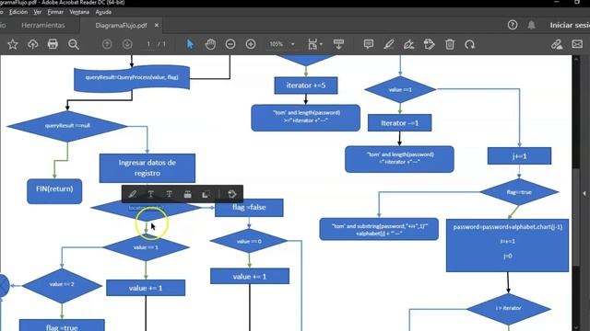The image size is (590, 331).
Task: Open the sign document tool
Action: tap(408, 44)
